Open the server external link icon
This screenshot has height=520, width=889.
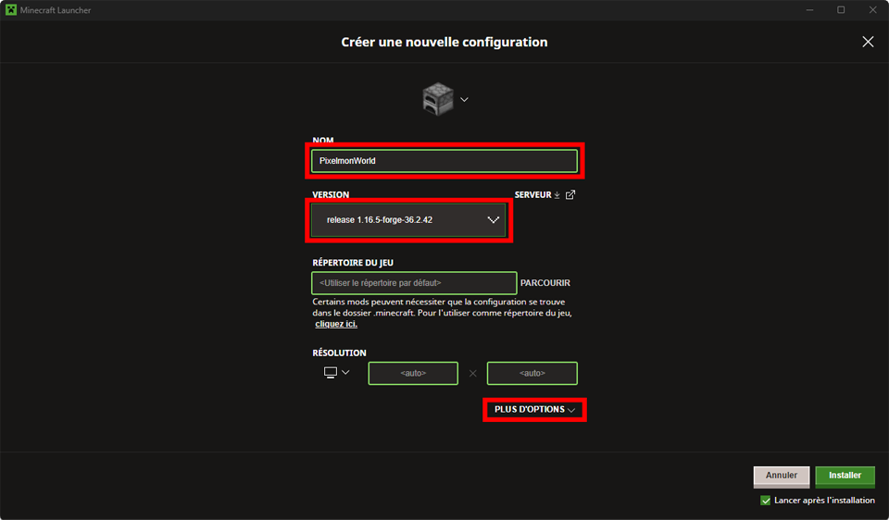pos(570,195)
